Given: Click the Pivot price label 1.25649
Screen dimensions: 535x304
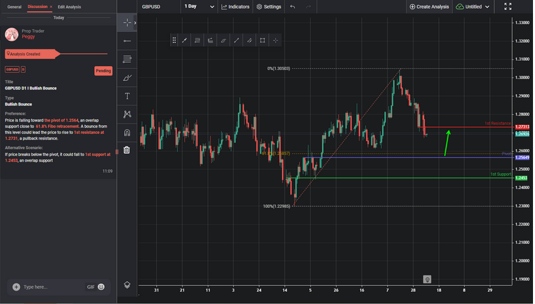Looking at the screenshot, I should (522, 158).
